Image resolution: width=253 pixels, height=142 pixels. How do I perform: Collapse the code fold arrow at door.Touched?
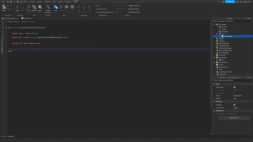pos(6,28)
